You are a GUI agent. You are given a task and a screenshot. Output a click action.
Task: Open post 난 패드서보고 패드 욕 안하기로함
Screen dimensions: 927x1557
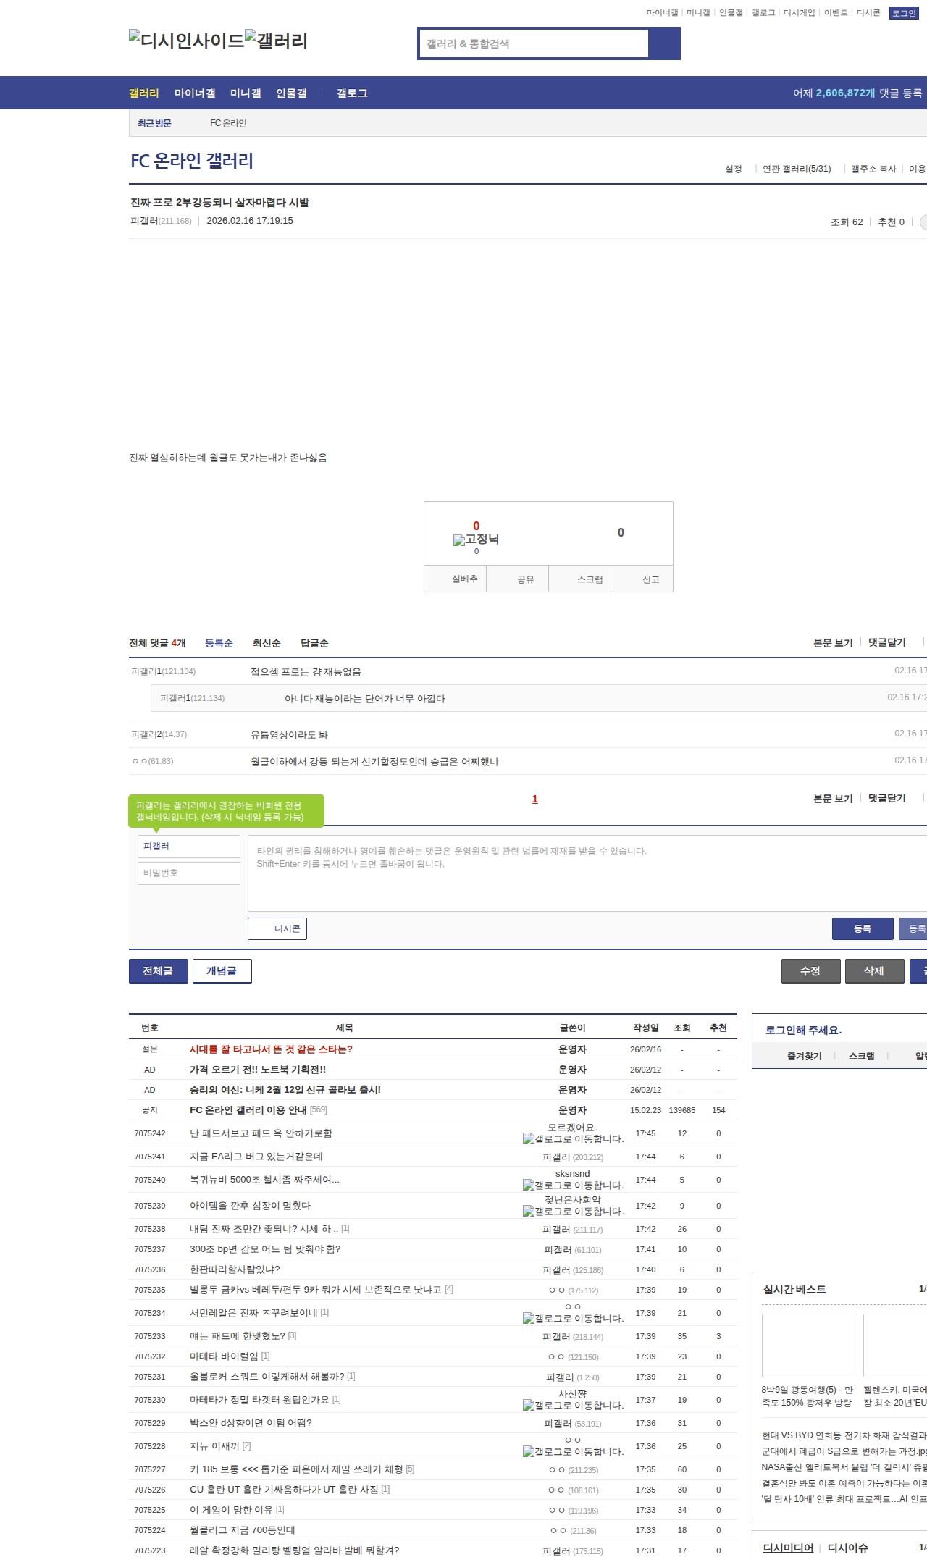coord(261,1133)
